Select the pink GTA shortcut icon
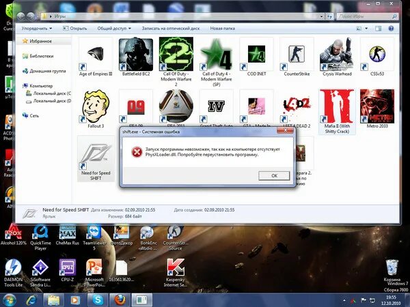 [x=256, y=106]
